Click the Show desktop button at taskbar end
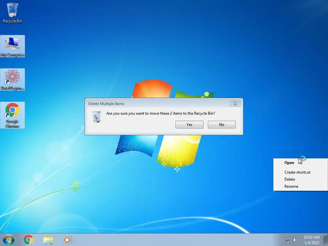328x246 pixels. point(326,240)
